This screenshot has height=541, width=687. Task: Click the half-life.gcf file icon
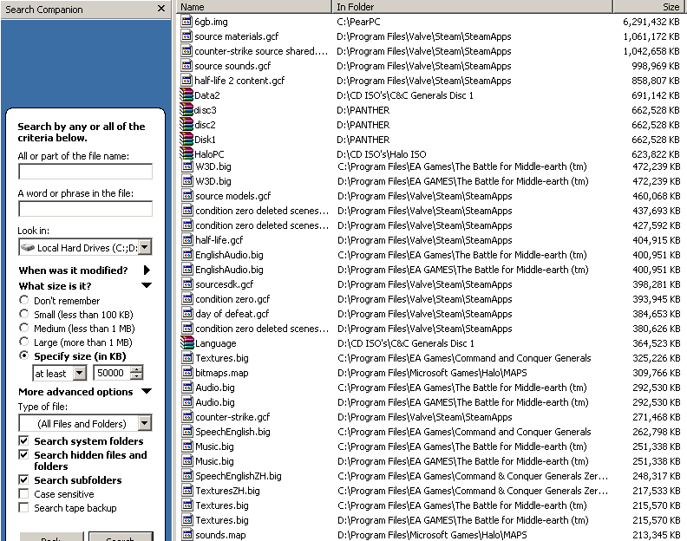pos(187,239)
